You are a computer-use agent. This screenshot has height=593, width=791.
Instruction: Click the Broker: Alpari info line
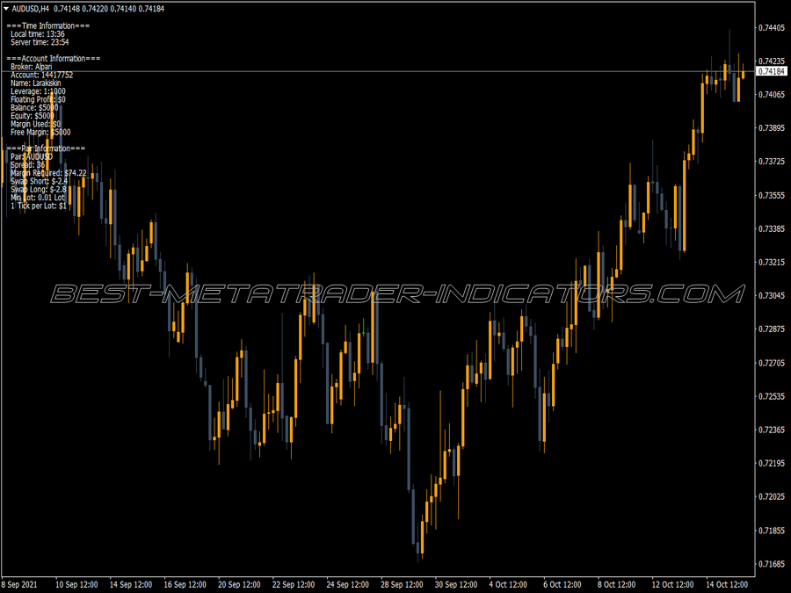pyautogui.click(x=32, y=67)
